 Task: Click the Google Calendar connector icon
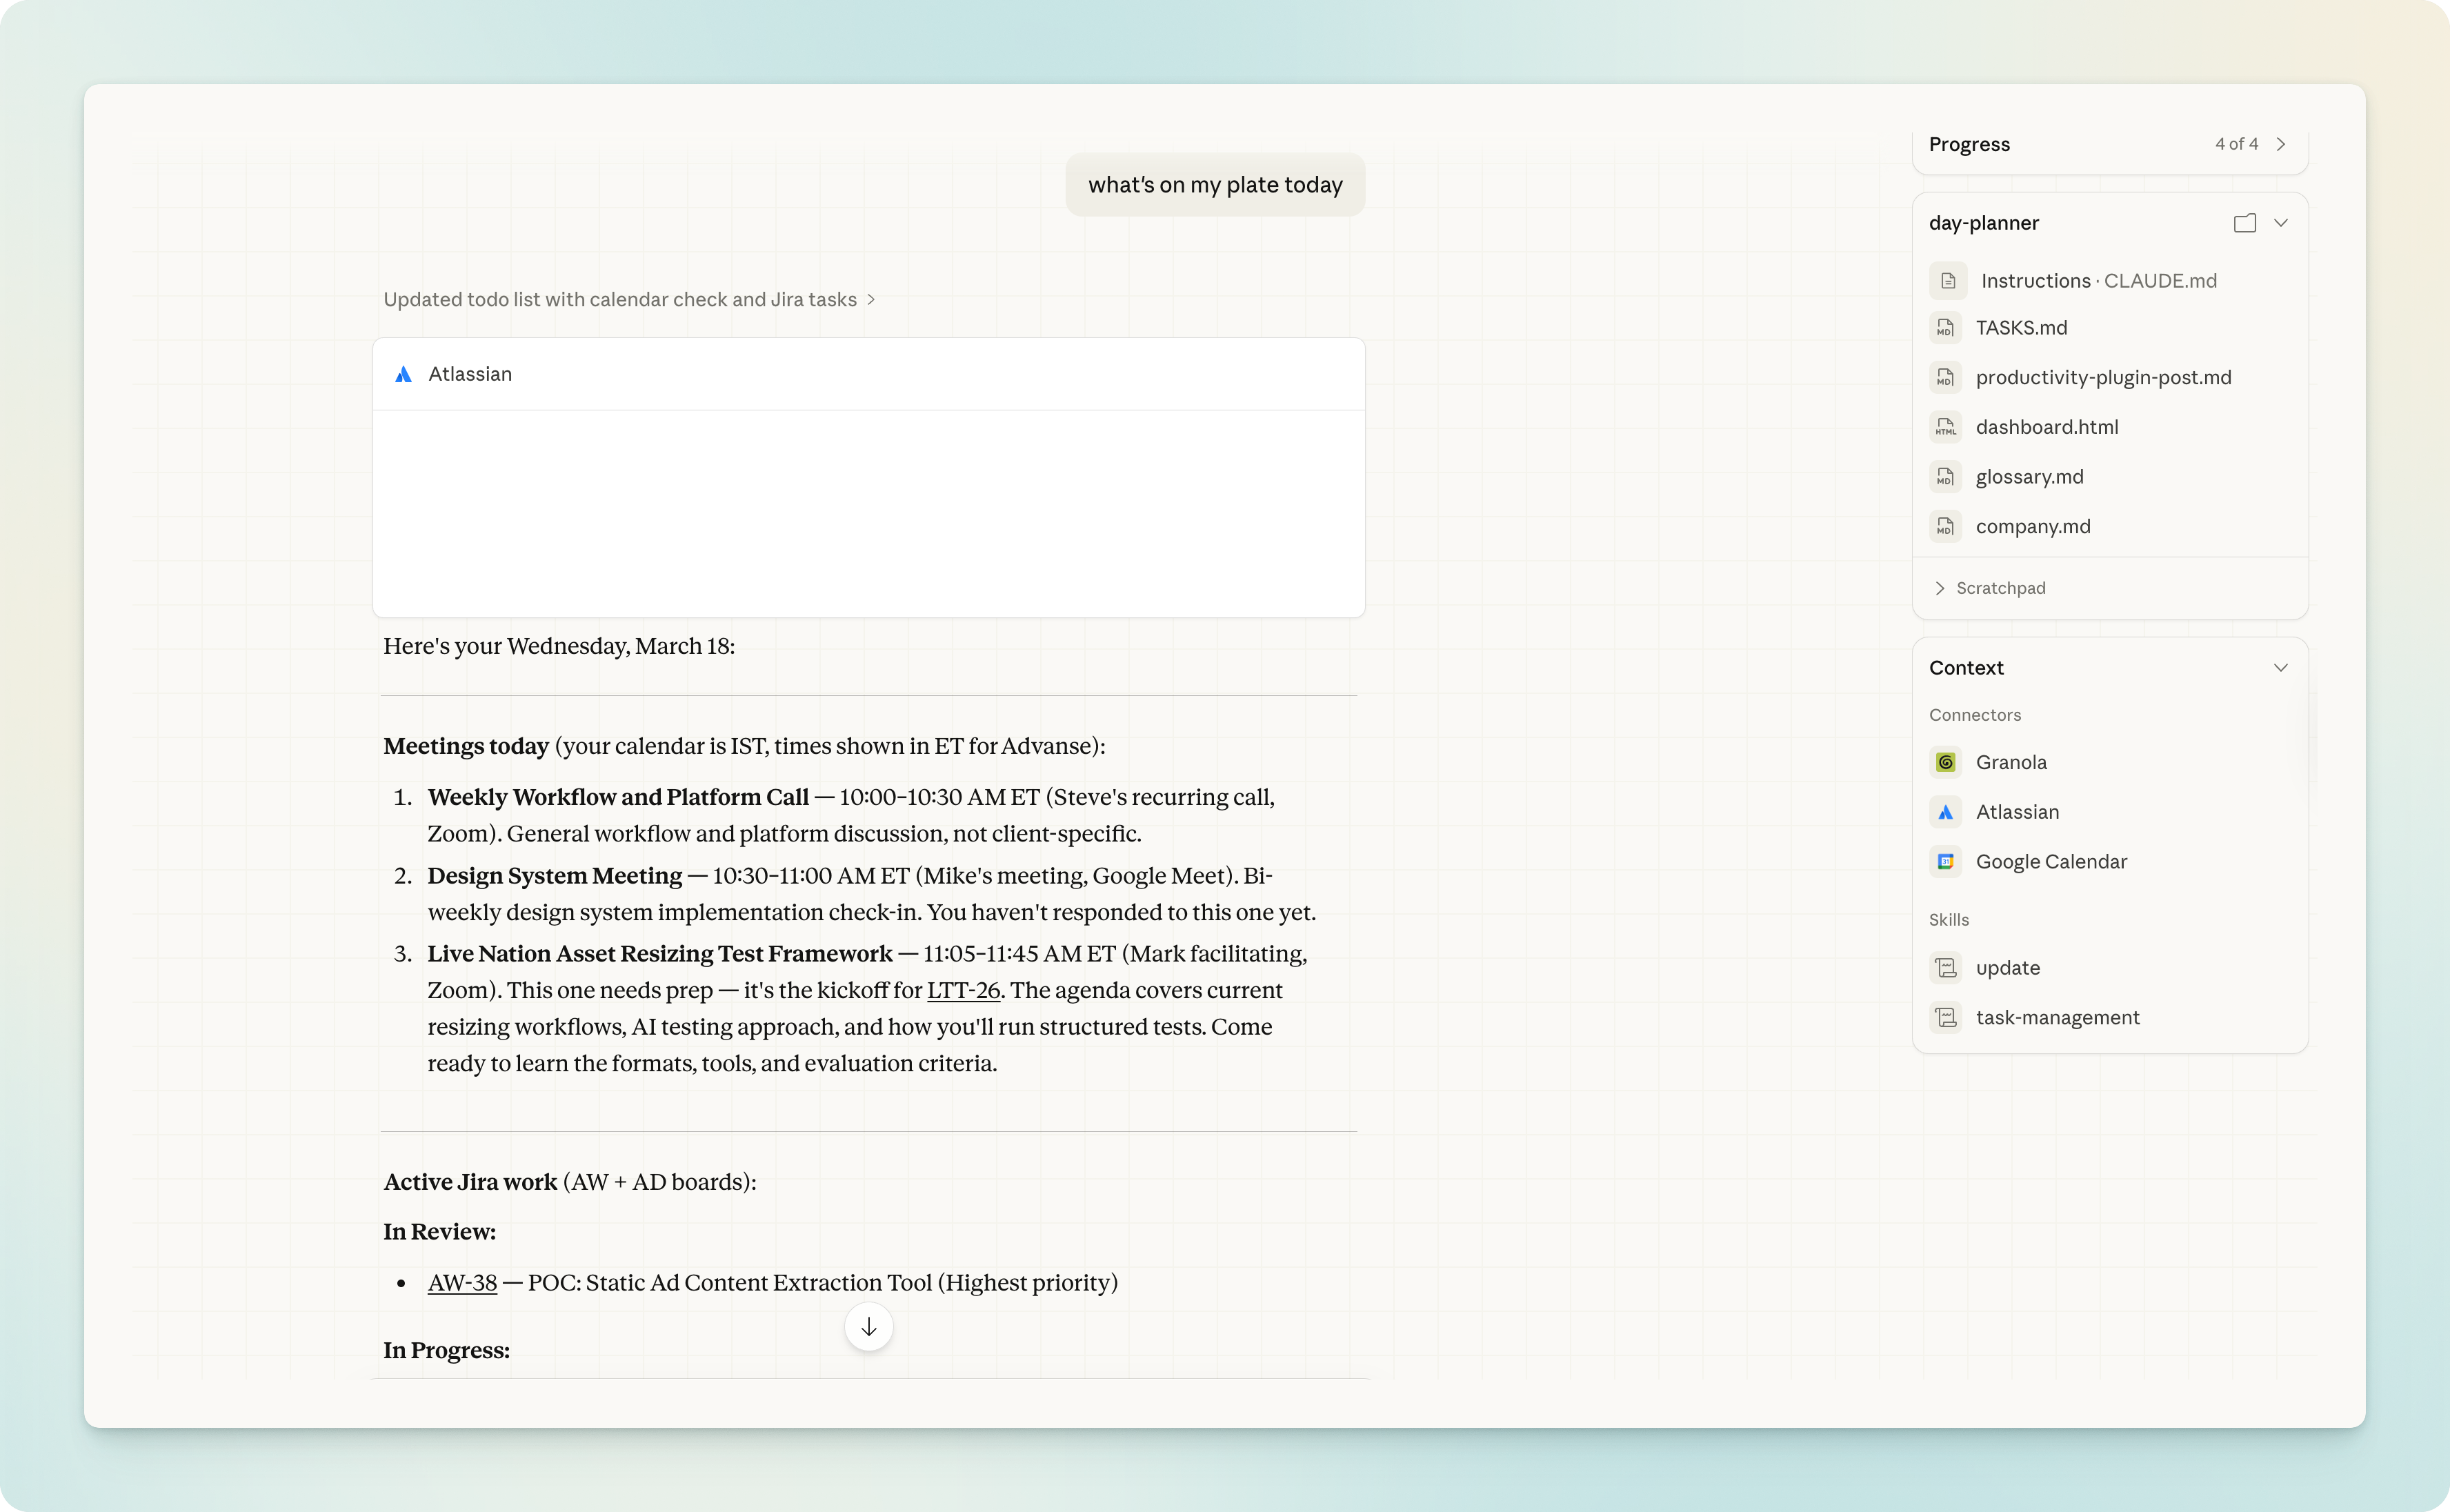click(1946, 861)
